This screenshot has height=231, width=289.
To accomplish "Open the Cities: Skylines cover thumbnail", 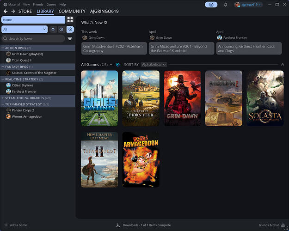I will [x=99, y=98].
